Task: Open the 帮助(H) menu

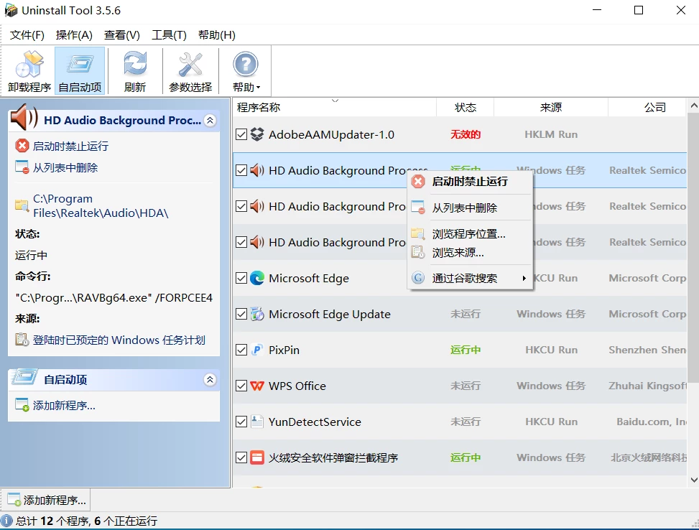Action: point(217,34)
